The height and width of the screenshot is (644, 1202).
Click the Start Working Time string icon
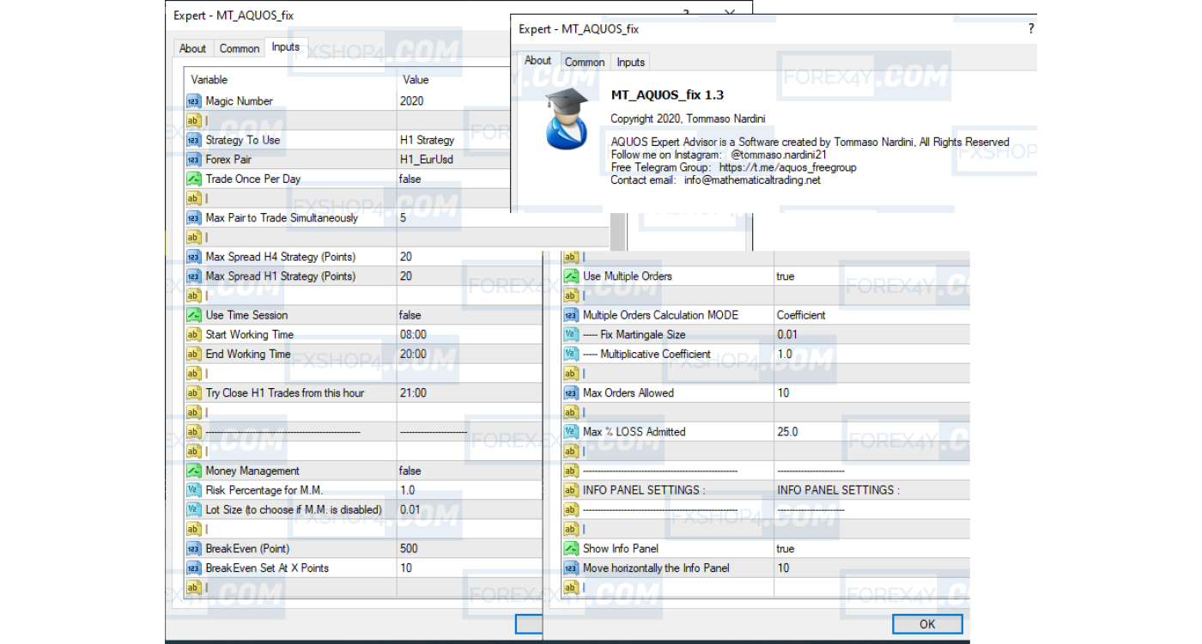(x=193, y=335)
